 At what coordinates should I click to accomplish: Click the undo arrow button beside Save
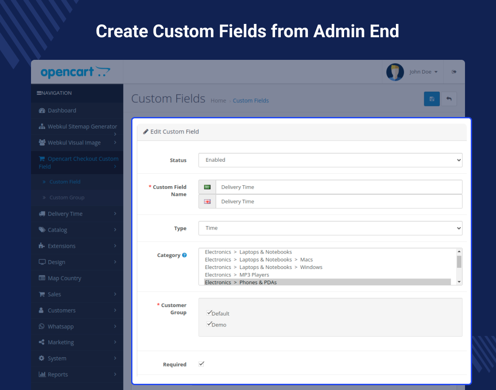point(449,98)
